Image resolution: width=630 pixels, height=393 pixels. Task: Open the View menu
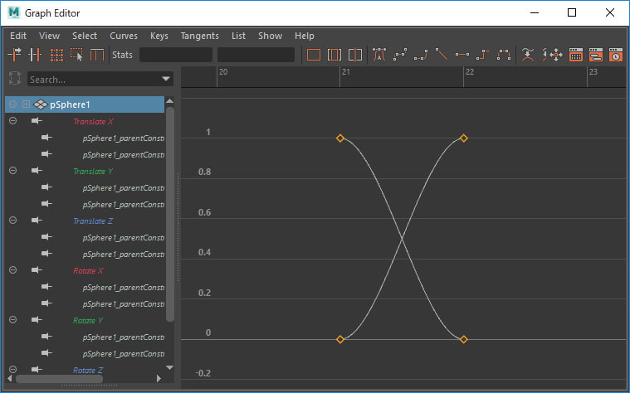click(50, 36)
